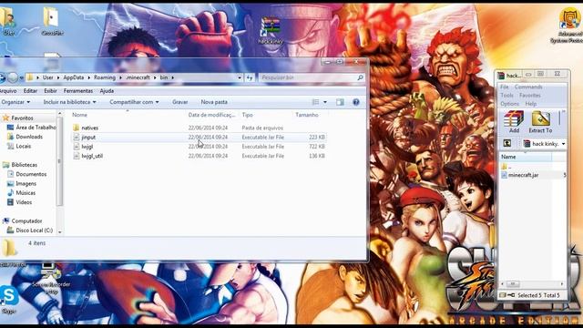Open the hack kinky archive on desktop
The width and height of the screenshot is (583, 328).
pos(271,30)
